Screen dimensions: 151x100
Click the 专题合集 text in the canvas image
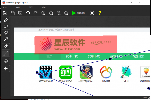138,56
